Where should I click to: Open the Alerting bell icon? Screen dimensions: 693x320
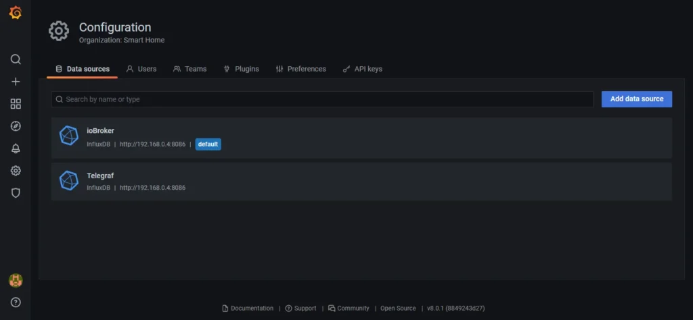(16, 149)
